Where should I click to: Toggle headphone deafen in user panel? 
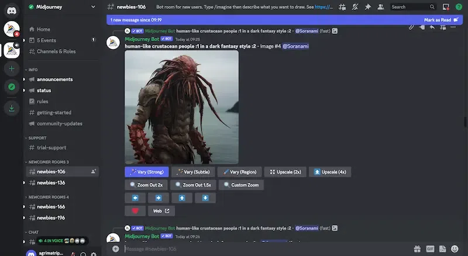tap(83, 254)
